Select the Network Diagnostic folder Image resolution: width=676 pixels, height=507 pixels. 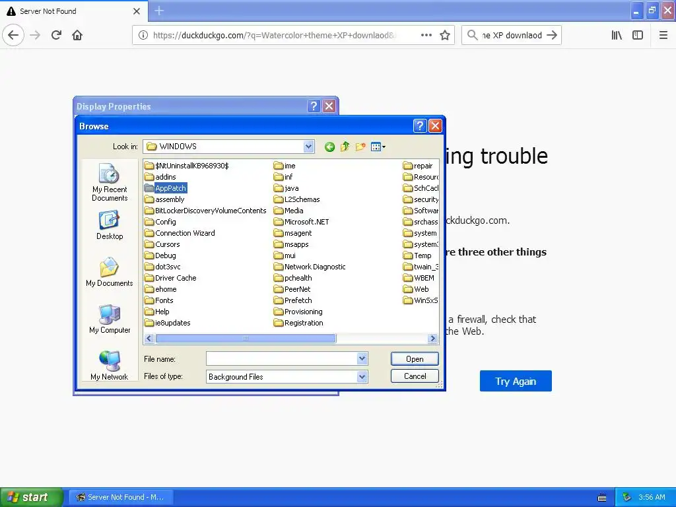[310, 267]
